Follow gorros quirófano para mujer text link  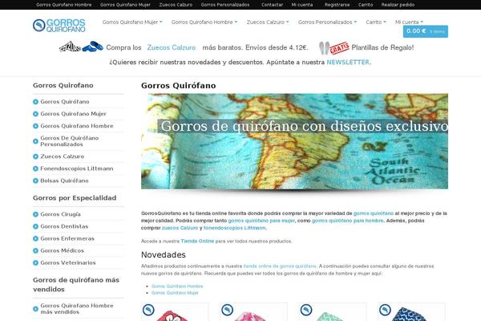(x=261, y=221)
